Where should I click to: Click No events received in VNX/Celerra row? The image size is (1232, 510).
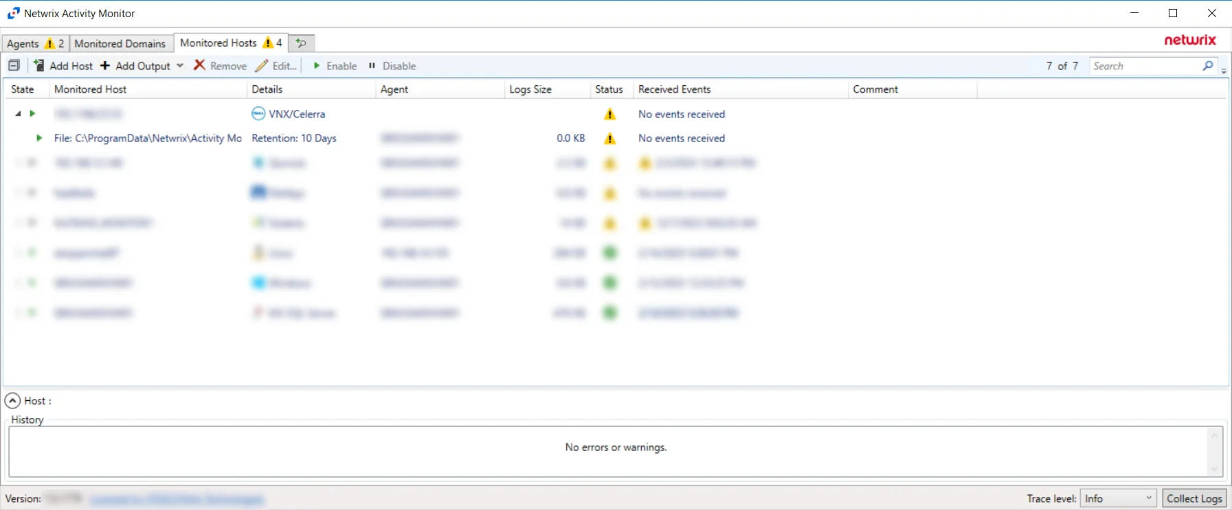[682, 114]
